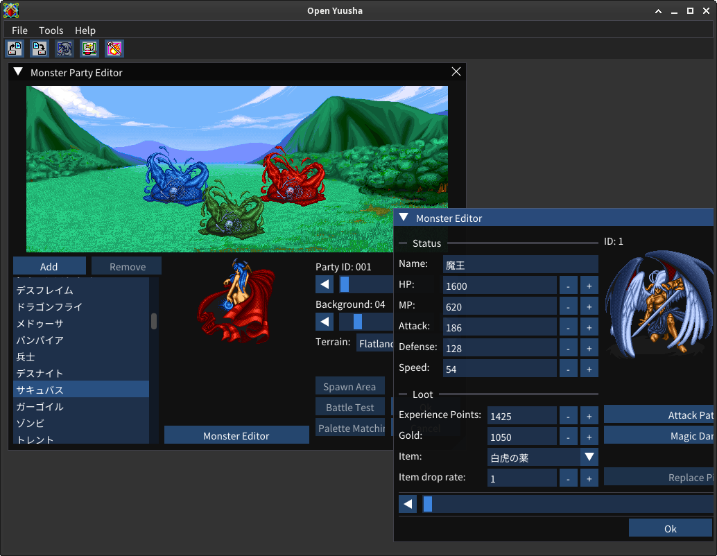The image size is (717, 556).
Task: Open the Help menu
Action: click(85, 31)
